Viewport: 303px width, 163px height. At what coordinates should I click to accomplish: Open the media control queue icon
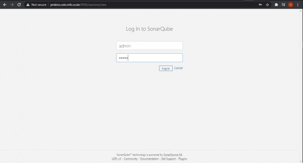tap(283, 5)
